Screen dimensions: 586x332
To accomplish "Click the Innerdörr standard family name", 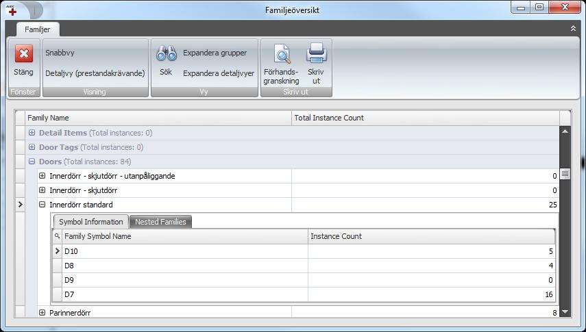I will (x=81, y=205).
